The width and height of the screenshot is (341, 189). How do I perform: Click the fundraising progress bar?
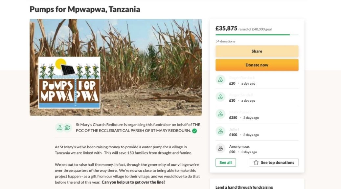[x=257, y=34]
